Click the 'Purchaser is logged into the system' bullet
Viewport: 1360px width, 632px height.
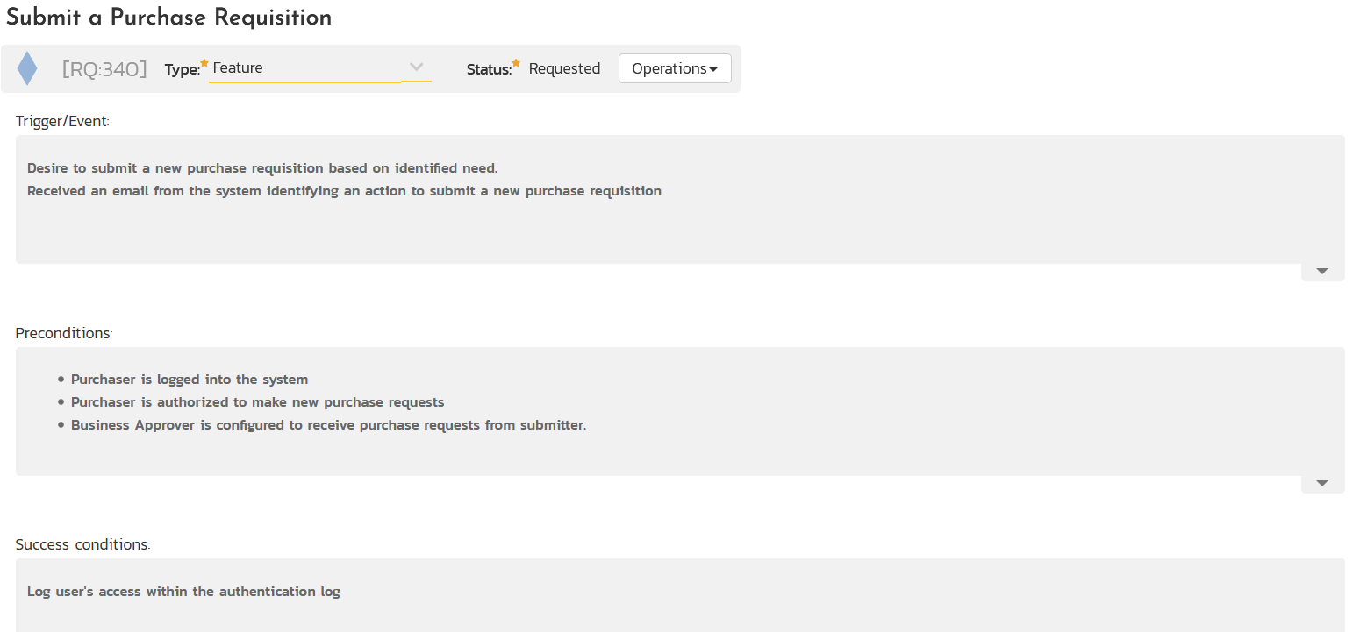[x=190, y=380]
